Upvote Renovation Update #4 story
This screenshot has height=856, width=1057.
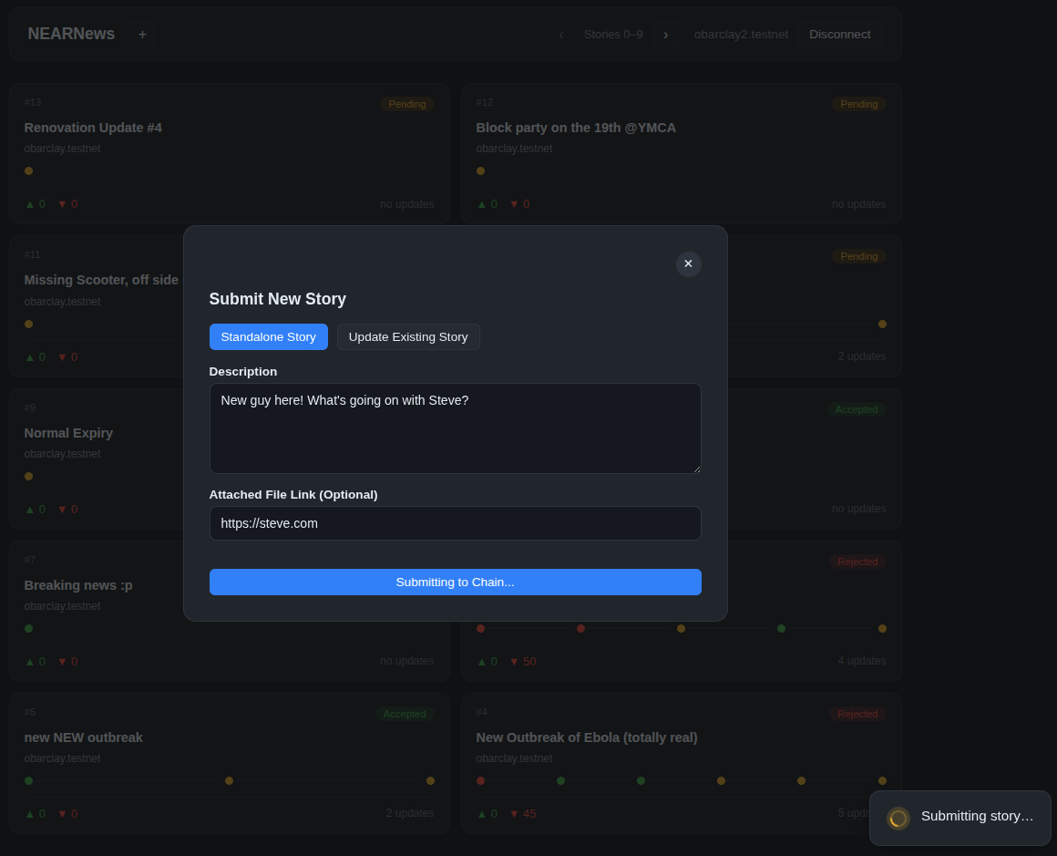[35, 203]
